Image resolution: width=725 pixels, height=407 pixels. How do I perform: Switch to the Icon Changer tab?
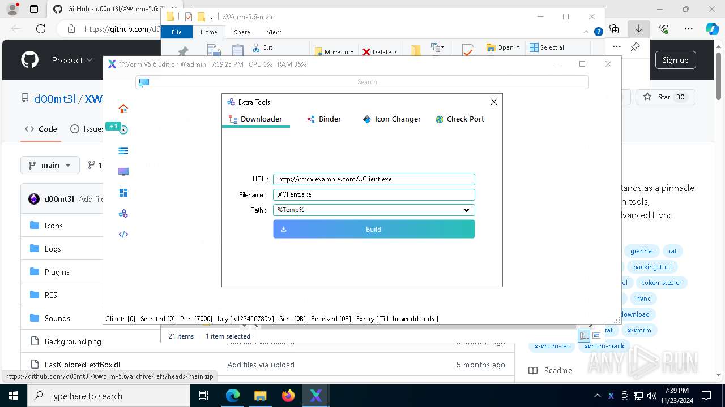(391, 119)
